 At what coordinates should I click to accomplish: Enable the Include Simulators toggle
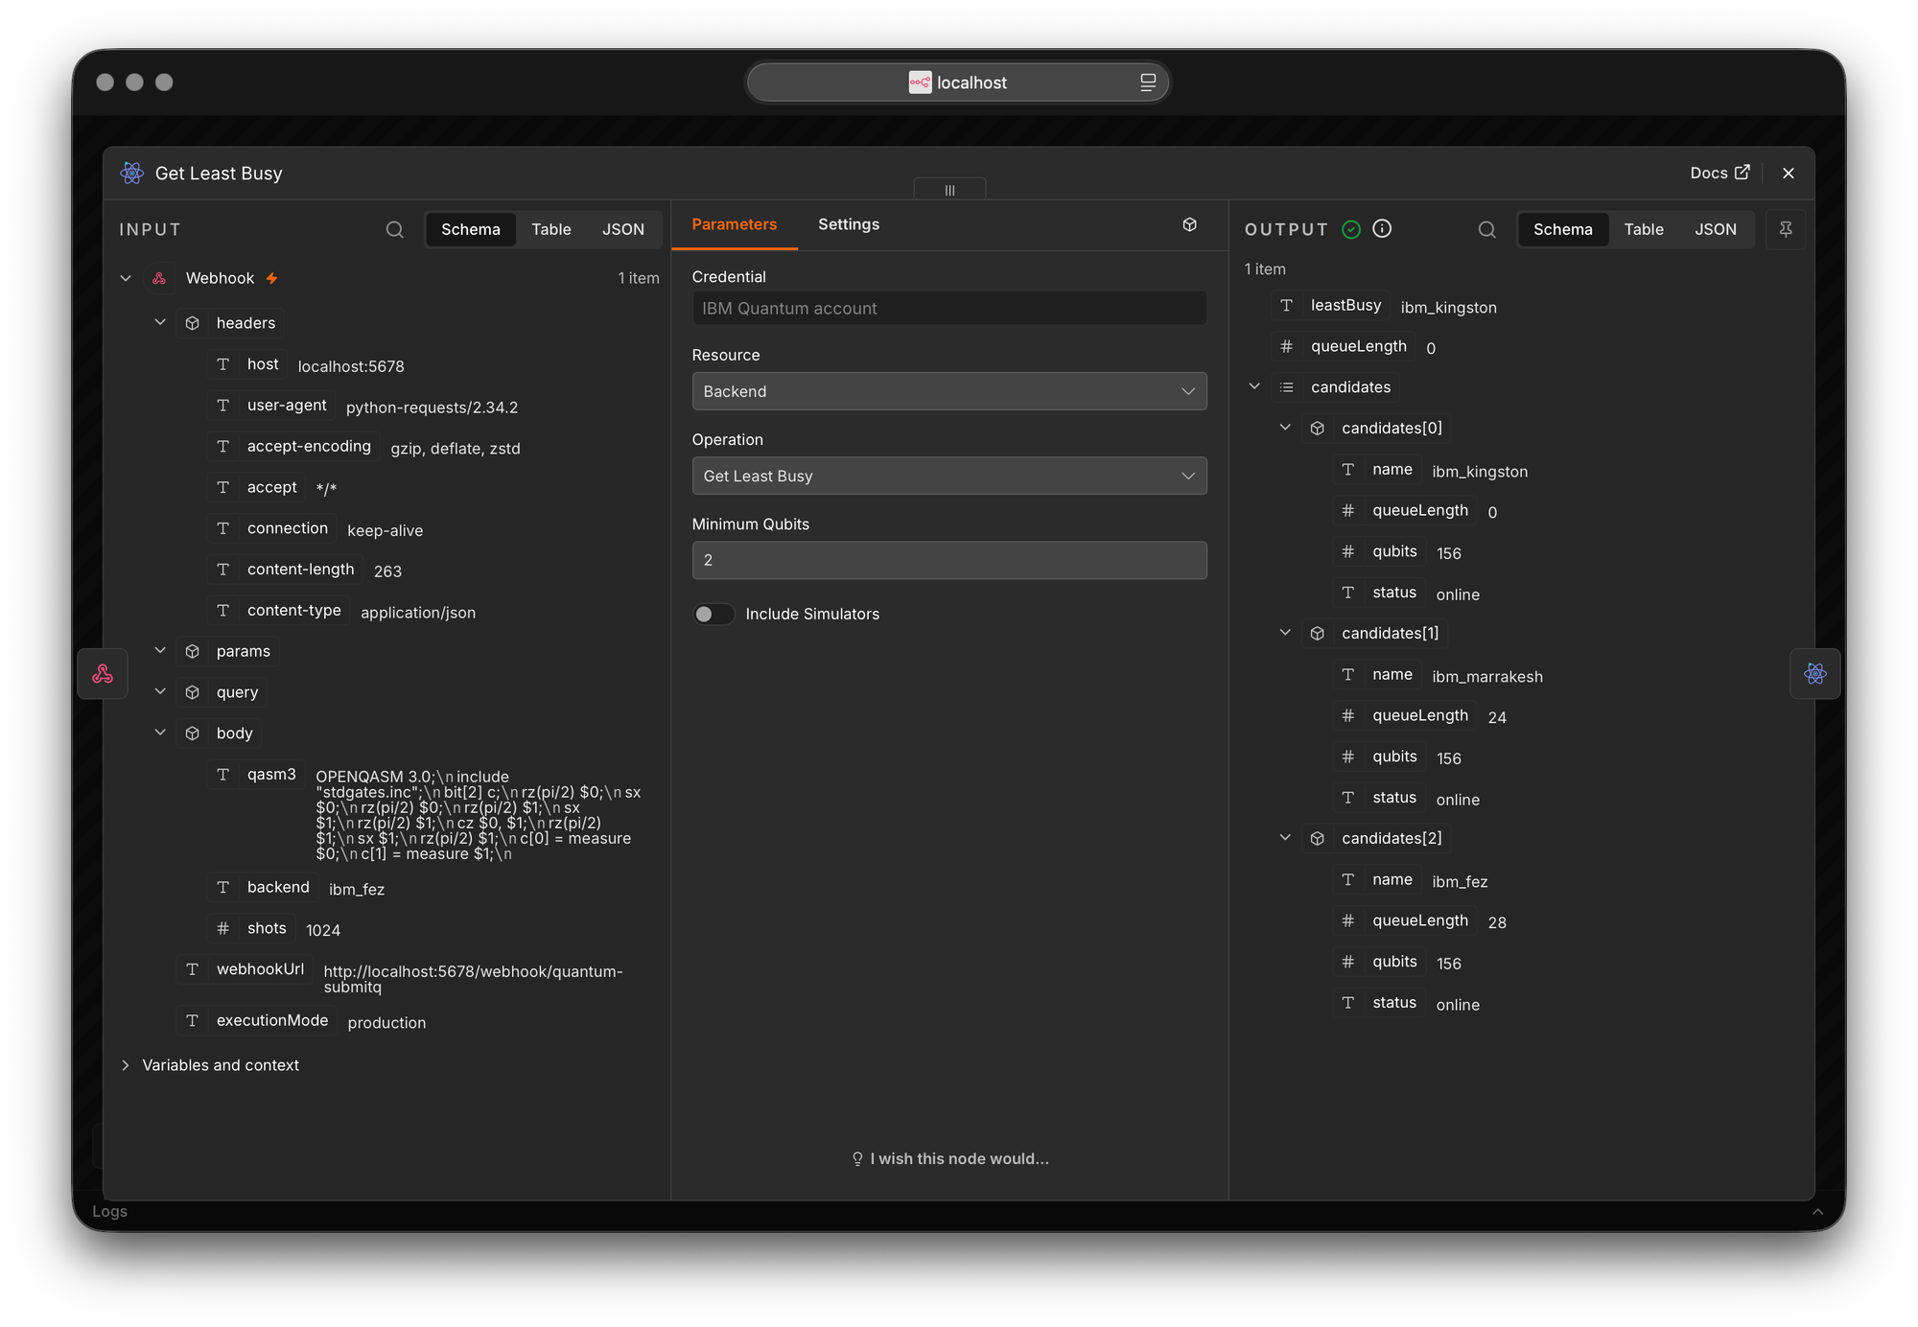click(x=713, y=614)
